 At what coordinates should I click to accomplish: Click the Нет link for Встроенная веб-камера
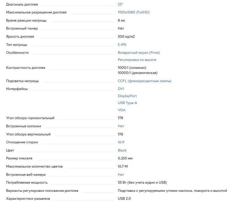121,175
